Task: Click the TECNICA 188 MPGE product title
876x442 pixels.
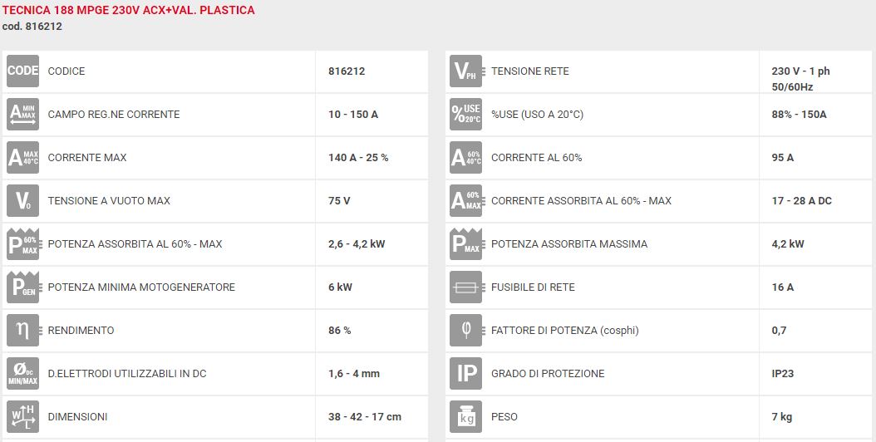Action: [x=129, y=10]
